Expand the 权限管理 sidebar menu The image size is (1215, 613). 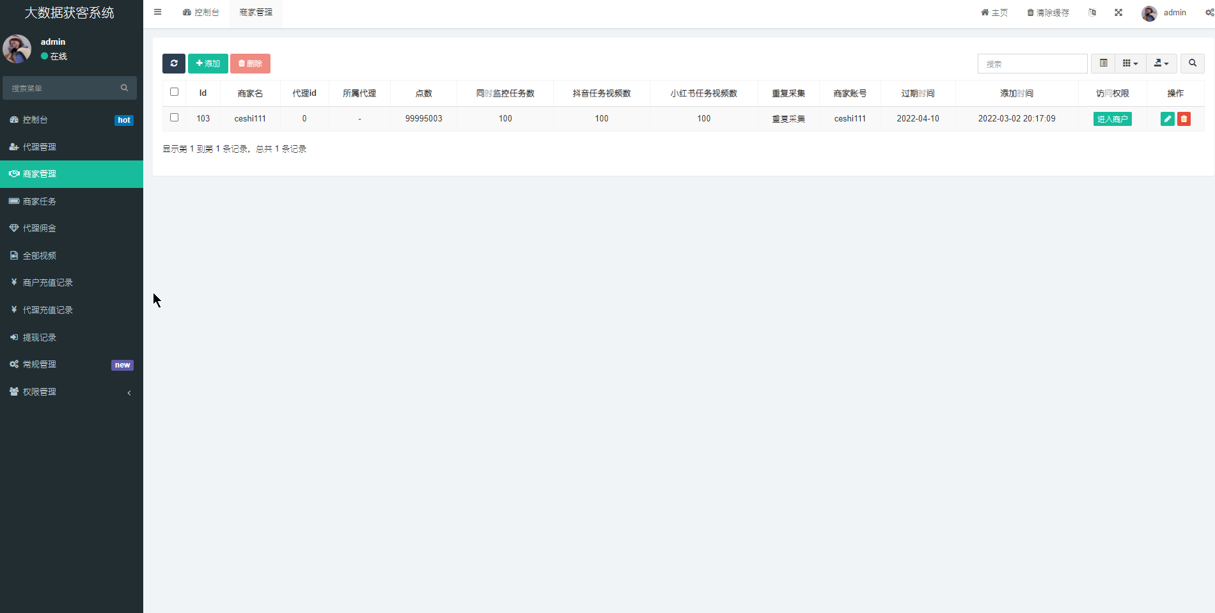coord(70,392)
